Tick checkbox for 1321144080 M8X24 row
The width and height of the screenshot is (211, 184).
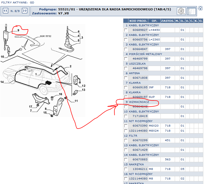click(x=126, y=131)
